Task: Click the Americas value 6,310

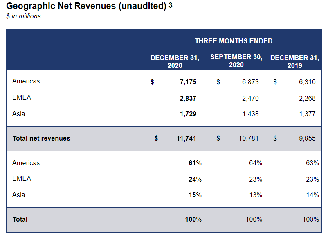Action: (x=307, y=82)
